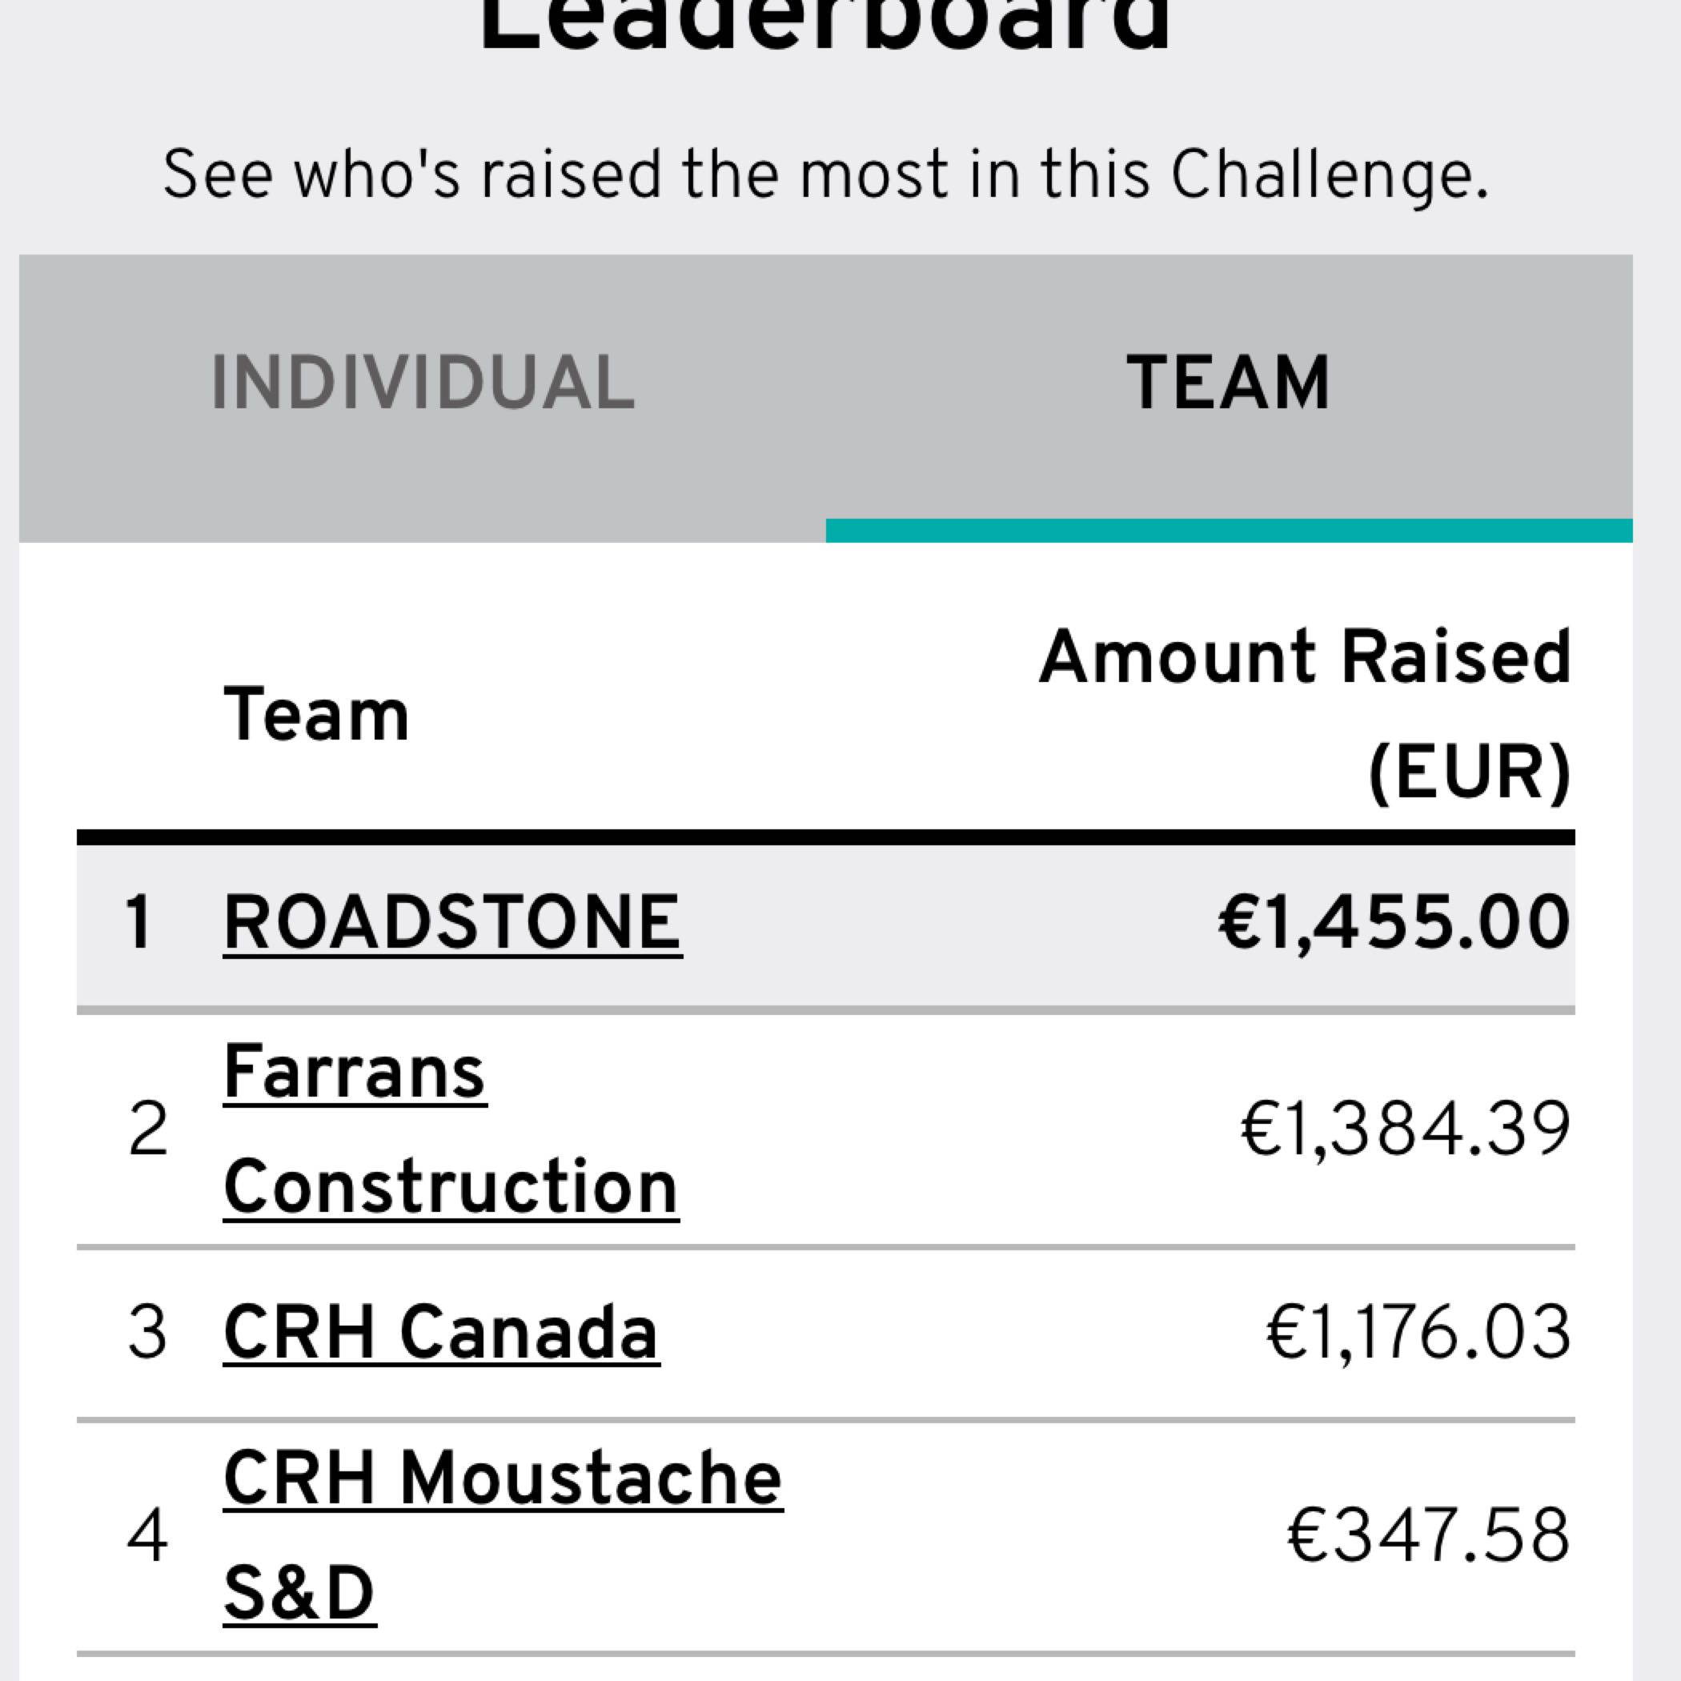Image resolution: width=1681 pixels, height=1681 pixels.
Task: Click rank number 1 beside ROADSTONE
Action: (139, 923)
